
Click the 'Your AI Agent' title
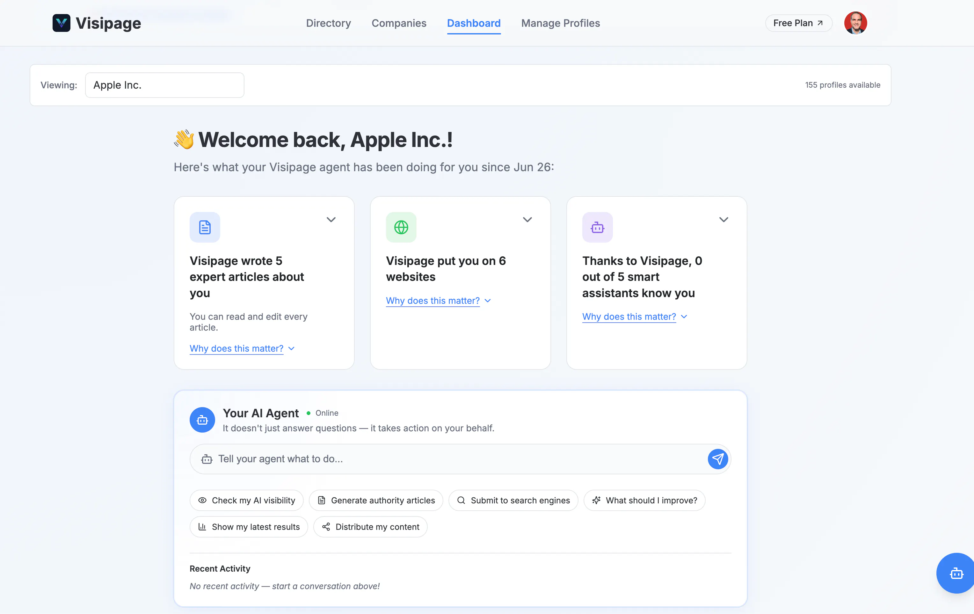coord(261,413)
